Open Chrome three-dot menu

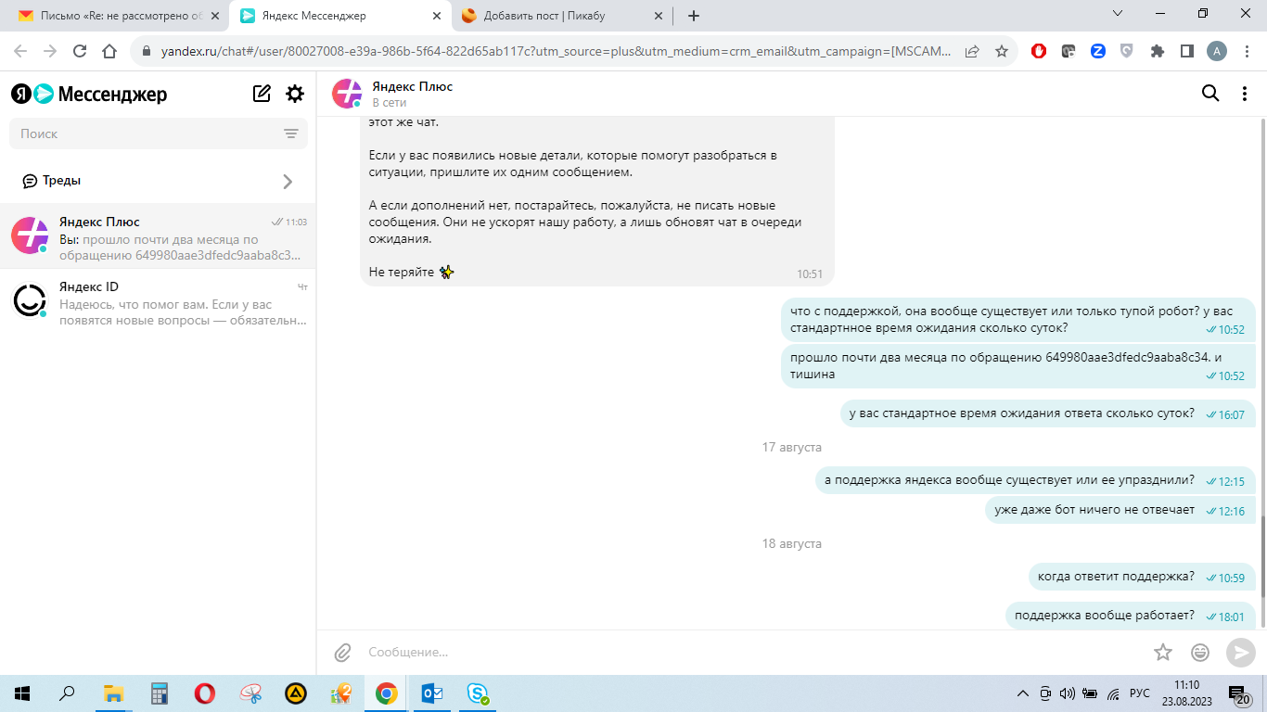point(1246,52)
